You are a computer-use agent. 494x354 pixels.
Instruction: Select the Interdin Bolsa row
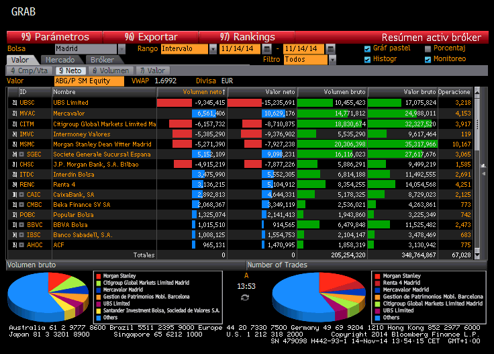240,175
